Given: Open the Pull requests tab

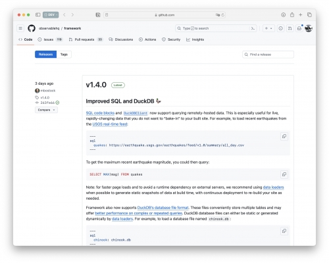Looking at the screenshot, I should coord(86,39).
